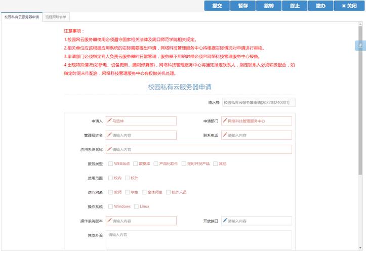Image resolution: width=366 pixels, height=253 pixels.
Task: Click into the 管理员姓名 input field
Action: (x=141, y=135)
